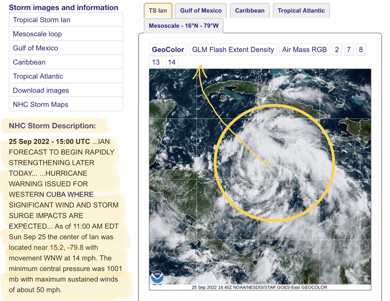Click the 25 Sep 2022 - 15:00 UTC timestamp
390x301 pixels.
(49, 142)
